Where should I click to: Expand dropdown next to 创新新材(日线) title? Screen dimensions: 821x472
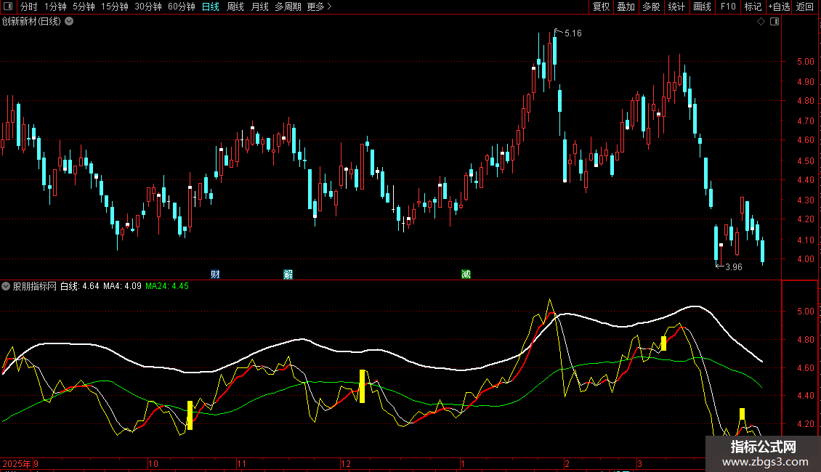[x=68, y=22]
